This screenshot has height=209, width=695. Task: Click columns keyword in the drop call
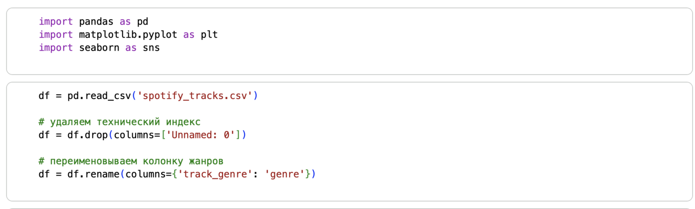click(131, 135)
